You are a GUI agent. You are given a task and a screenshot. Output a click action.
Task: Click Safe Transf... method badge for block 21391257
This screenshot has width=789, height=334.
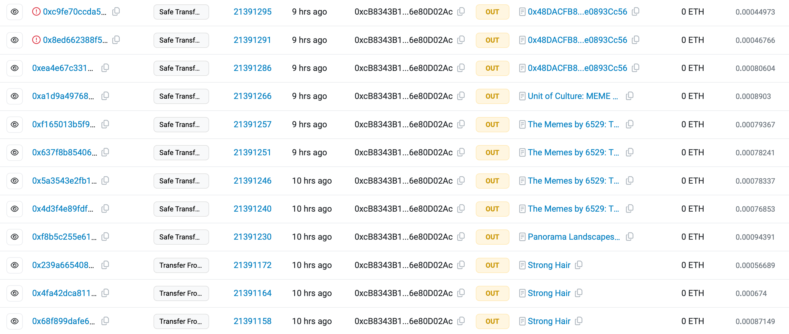pyautogui.click(x=181, y=124)
